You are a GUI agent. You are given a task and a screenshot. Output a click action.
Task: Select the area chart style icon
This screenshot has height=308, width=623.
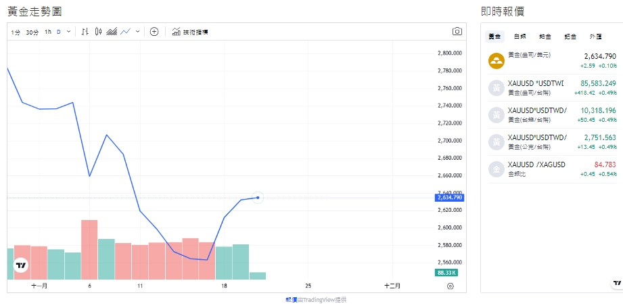(112, 32)
